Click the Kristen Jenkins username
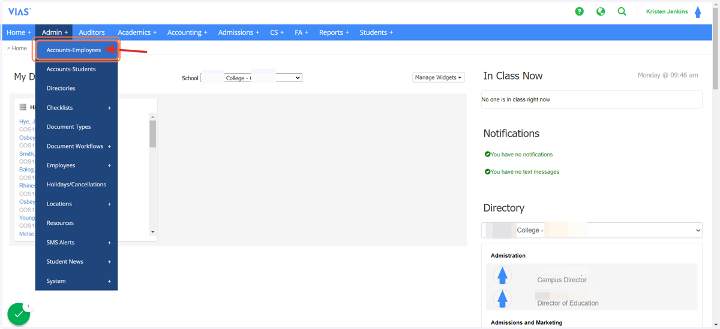 (x=667, y=11)
